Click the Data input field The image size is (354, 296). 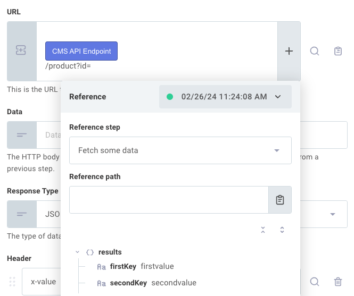pos(48,135)
